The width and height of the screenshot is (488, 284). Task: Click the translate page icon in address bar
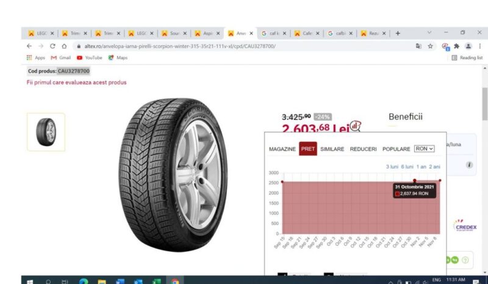(418, 46)
